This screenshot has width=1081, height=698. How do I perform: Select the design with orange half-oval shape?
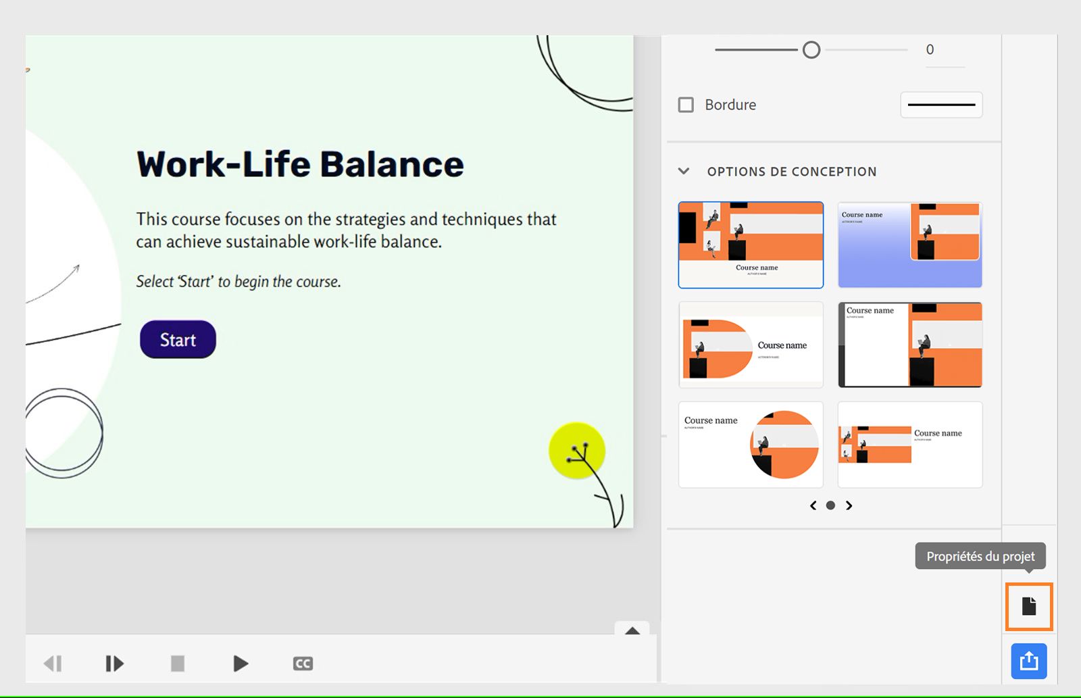coord(751,345)
